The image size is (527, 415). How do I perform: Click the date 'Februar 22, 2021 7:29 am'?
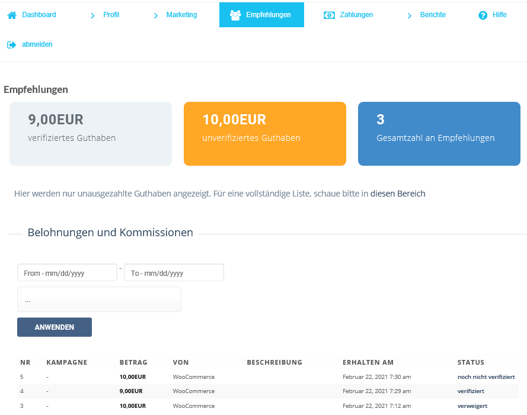(377, 391)
